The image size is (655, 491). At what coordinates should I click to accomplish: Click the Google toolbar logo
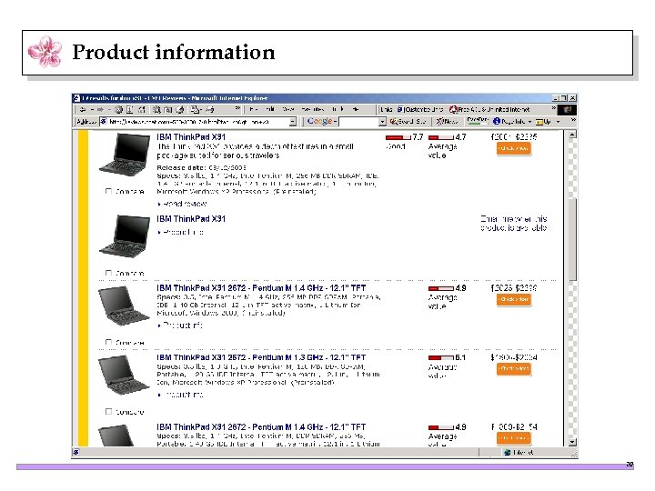click(x=320, y=121)
